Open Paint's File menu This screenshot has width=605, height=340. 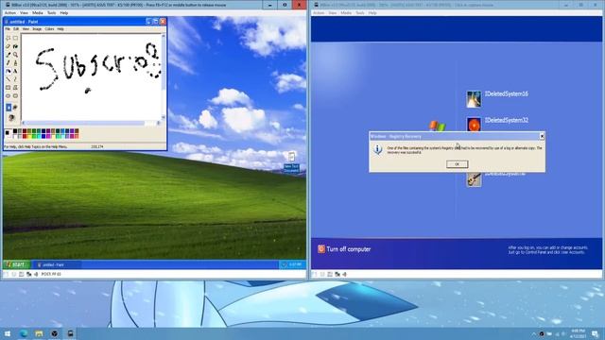coord(8,29)
